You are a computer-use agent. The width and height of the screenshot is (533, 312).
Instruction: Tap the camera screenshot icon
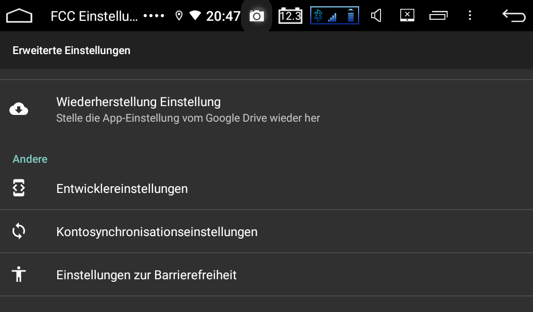point(257,16)
